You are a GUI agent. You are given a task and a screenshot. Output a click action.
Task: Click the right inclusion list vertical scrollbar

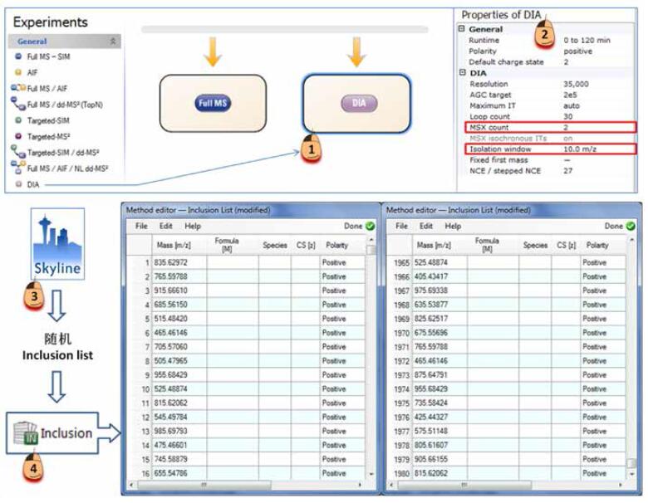633,357
